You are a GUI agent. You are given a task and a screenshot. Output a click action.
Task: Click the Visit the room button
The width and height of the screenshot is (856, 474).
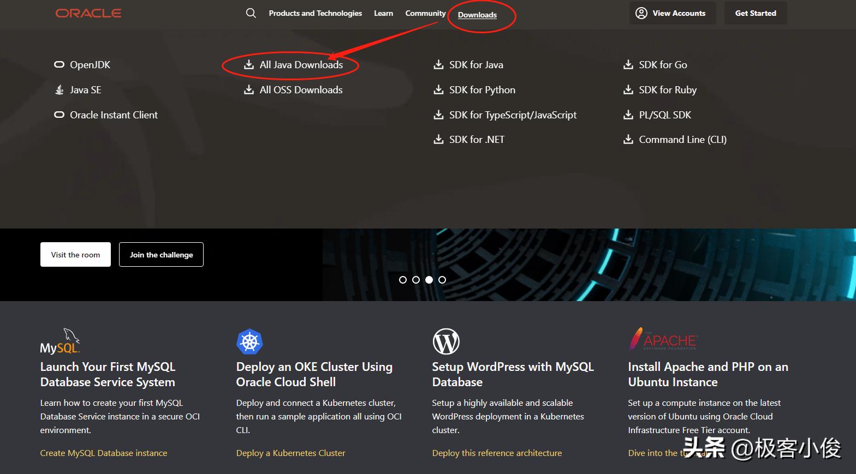click(x=75, y=255)
